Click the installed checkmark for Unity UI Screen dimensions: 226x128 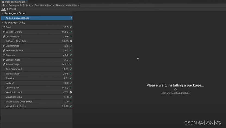(71, 83)
